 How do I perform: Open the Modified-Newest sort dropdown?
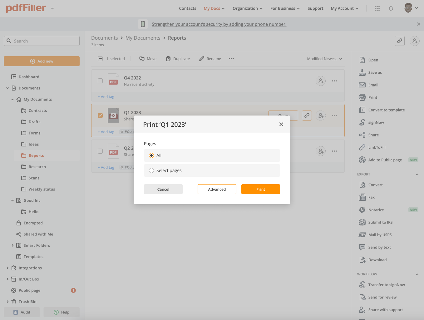pyautogui.click(x=324, y=59)
